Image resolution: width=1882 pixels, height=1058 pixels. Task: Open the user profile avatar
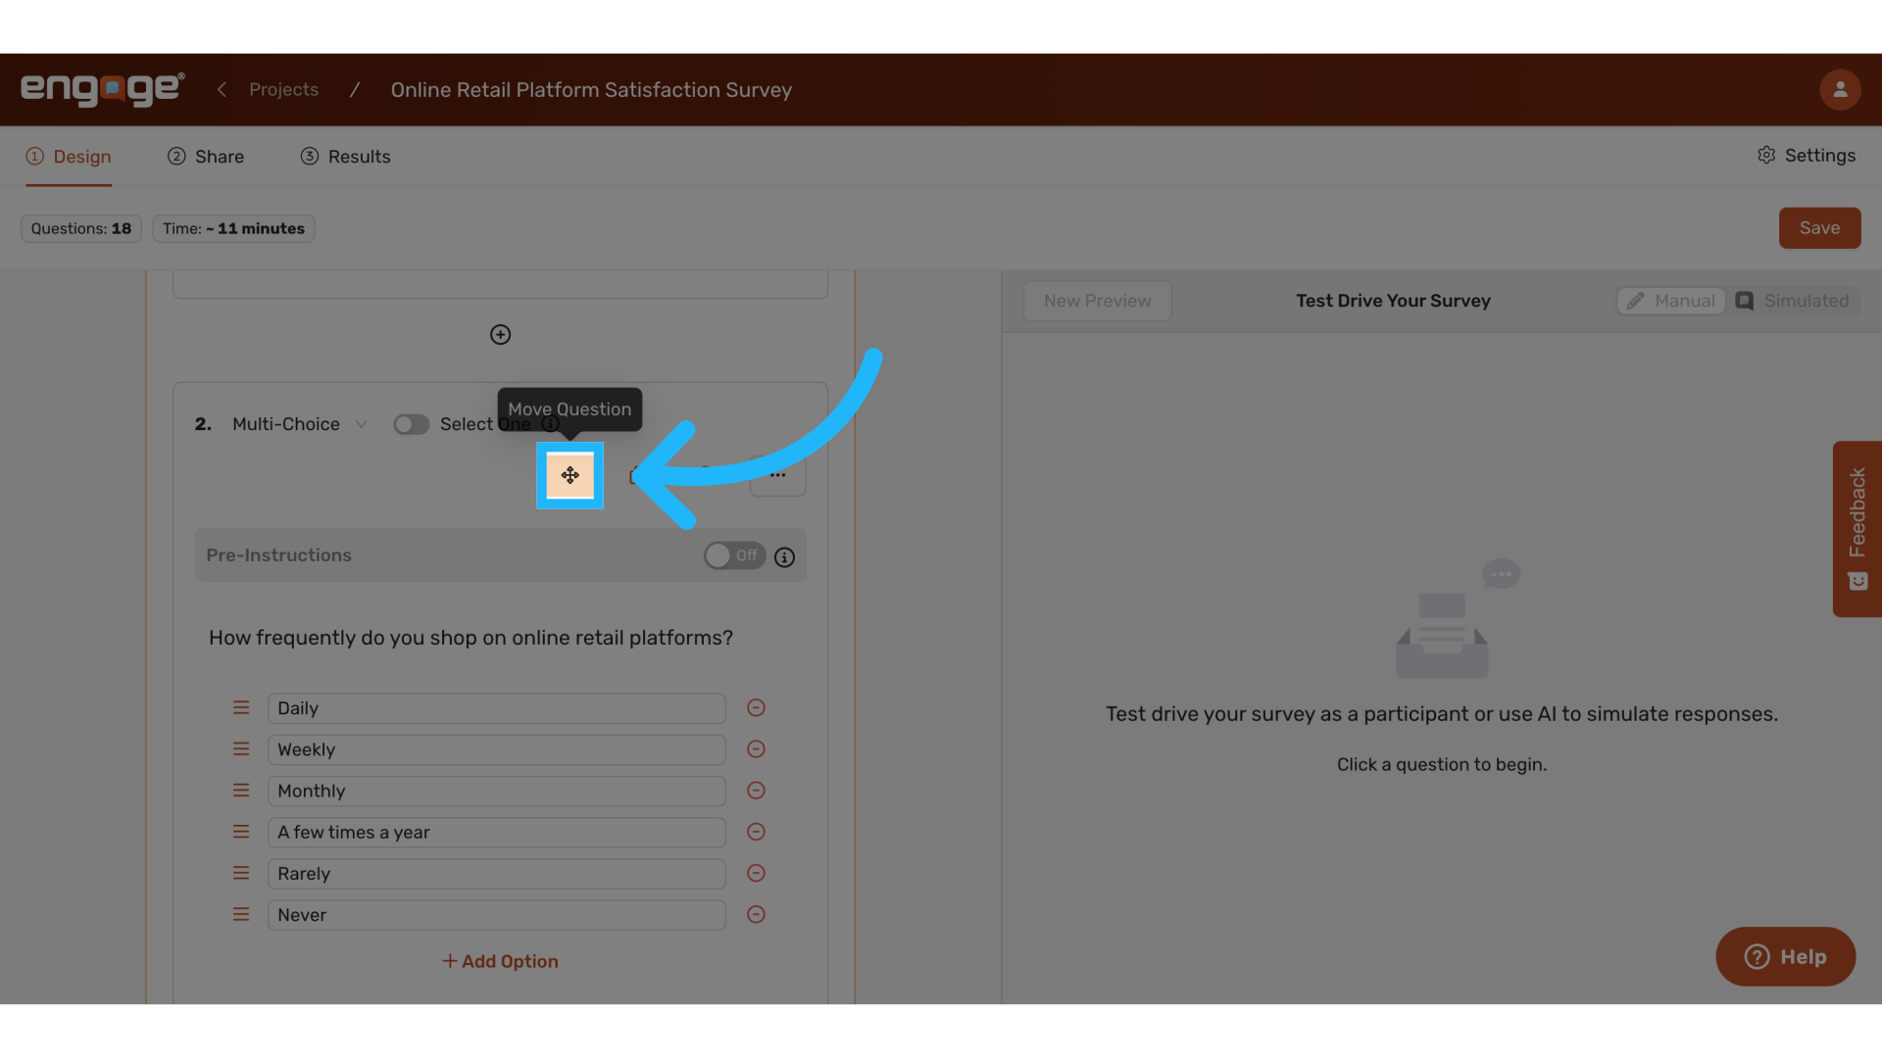coord(1840,90)
